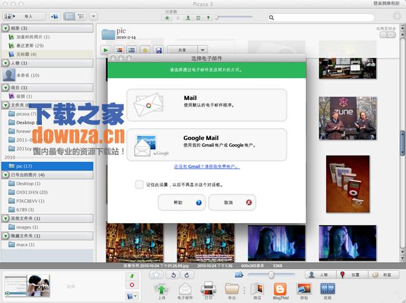Screen dimensions: 406x303
Task: Switch to flat folder list view
Action: pos(69,17)
